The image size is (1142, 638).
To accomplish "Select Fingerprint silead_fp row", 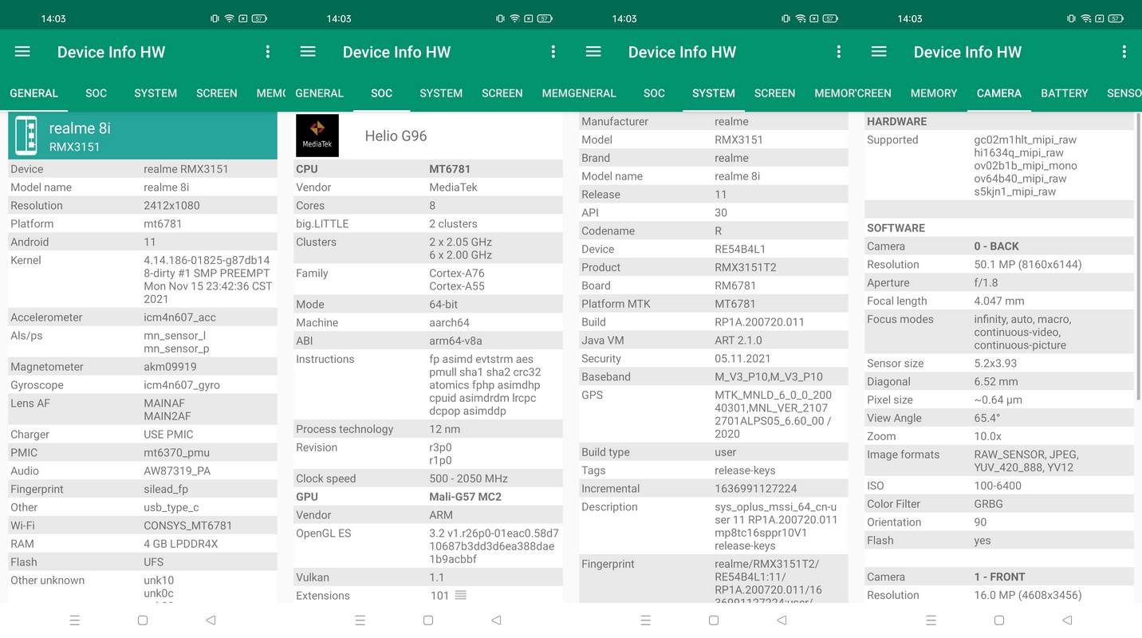I will [x=143, y=489].
